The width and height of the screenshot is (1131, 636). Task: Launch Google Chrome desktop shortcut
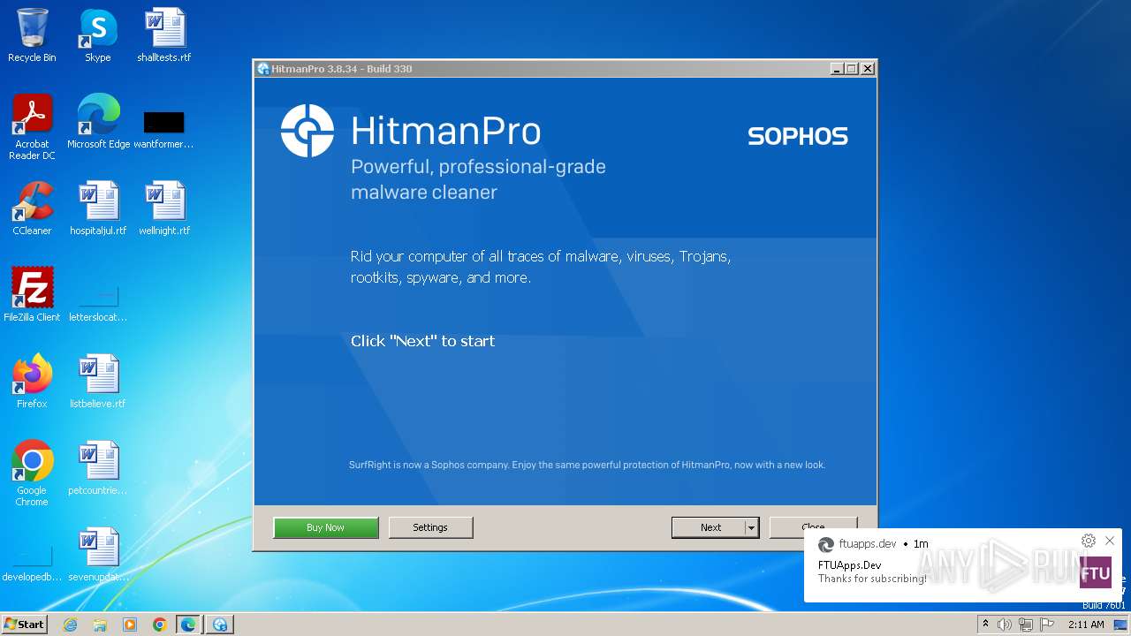point(32,473)
